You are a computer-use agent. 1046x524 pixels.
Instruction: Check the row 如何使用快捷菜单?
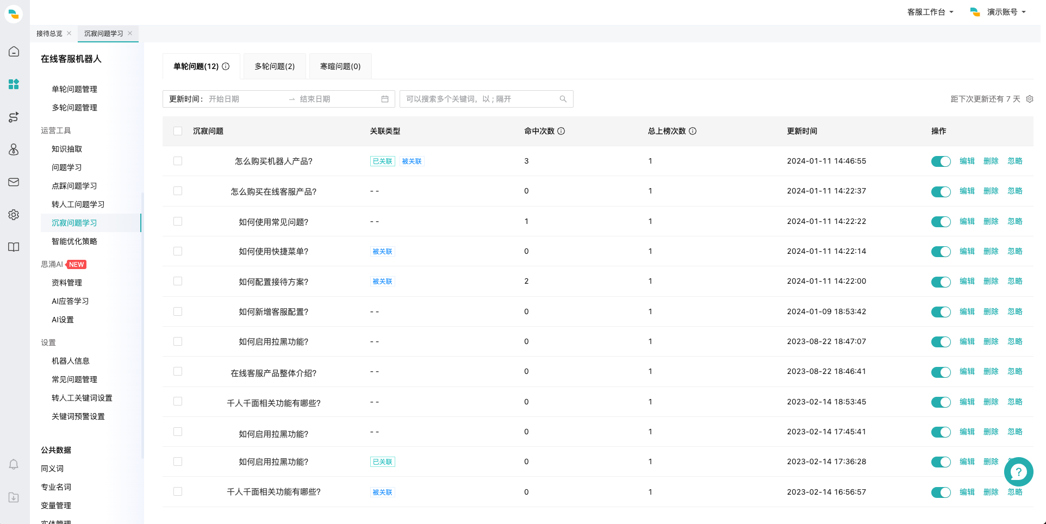(x=178, y=251)
